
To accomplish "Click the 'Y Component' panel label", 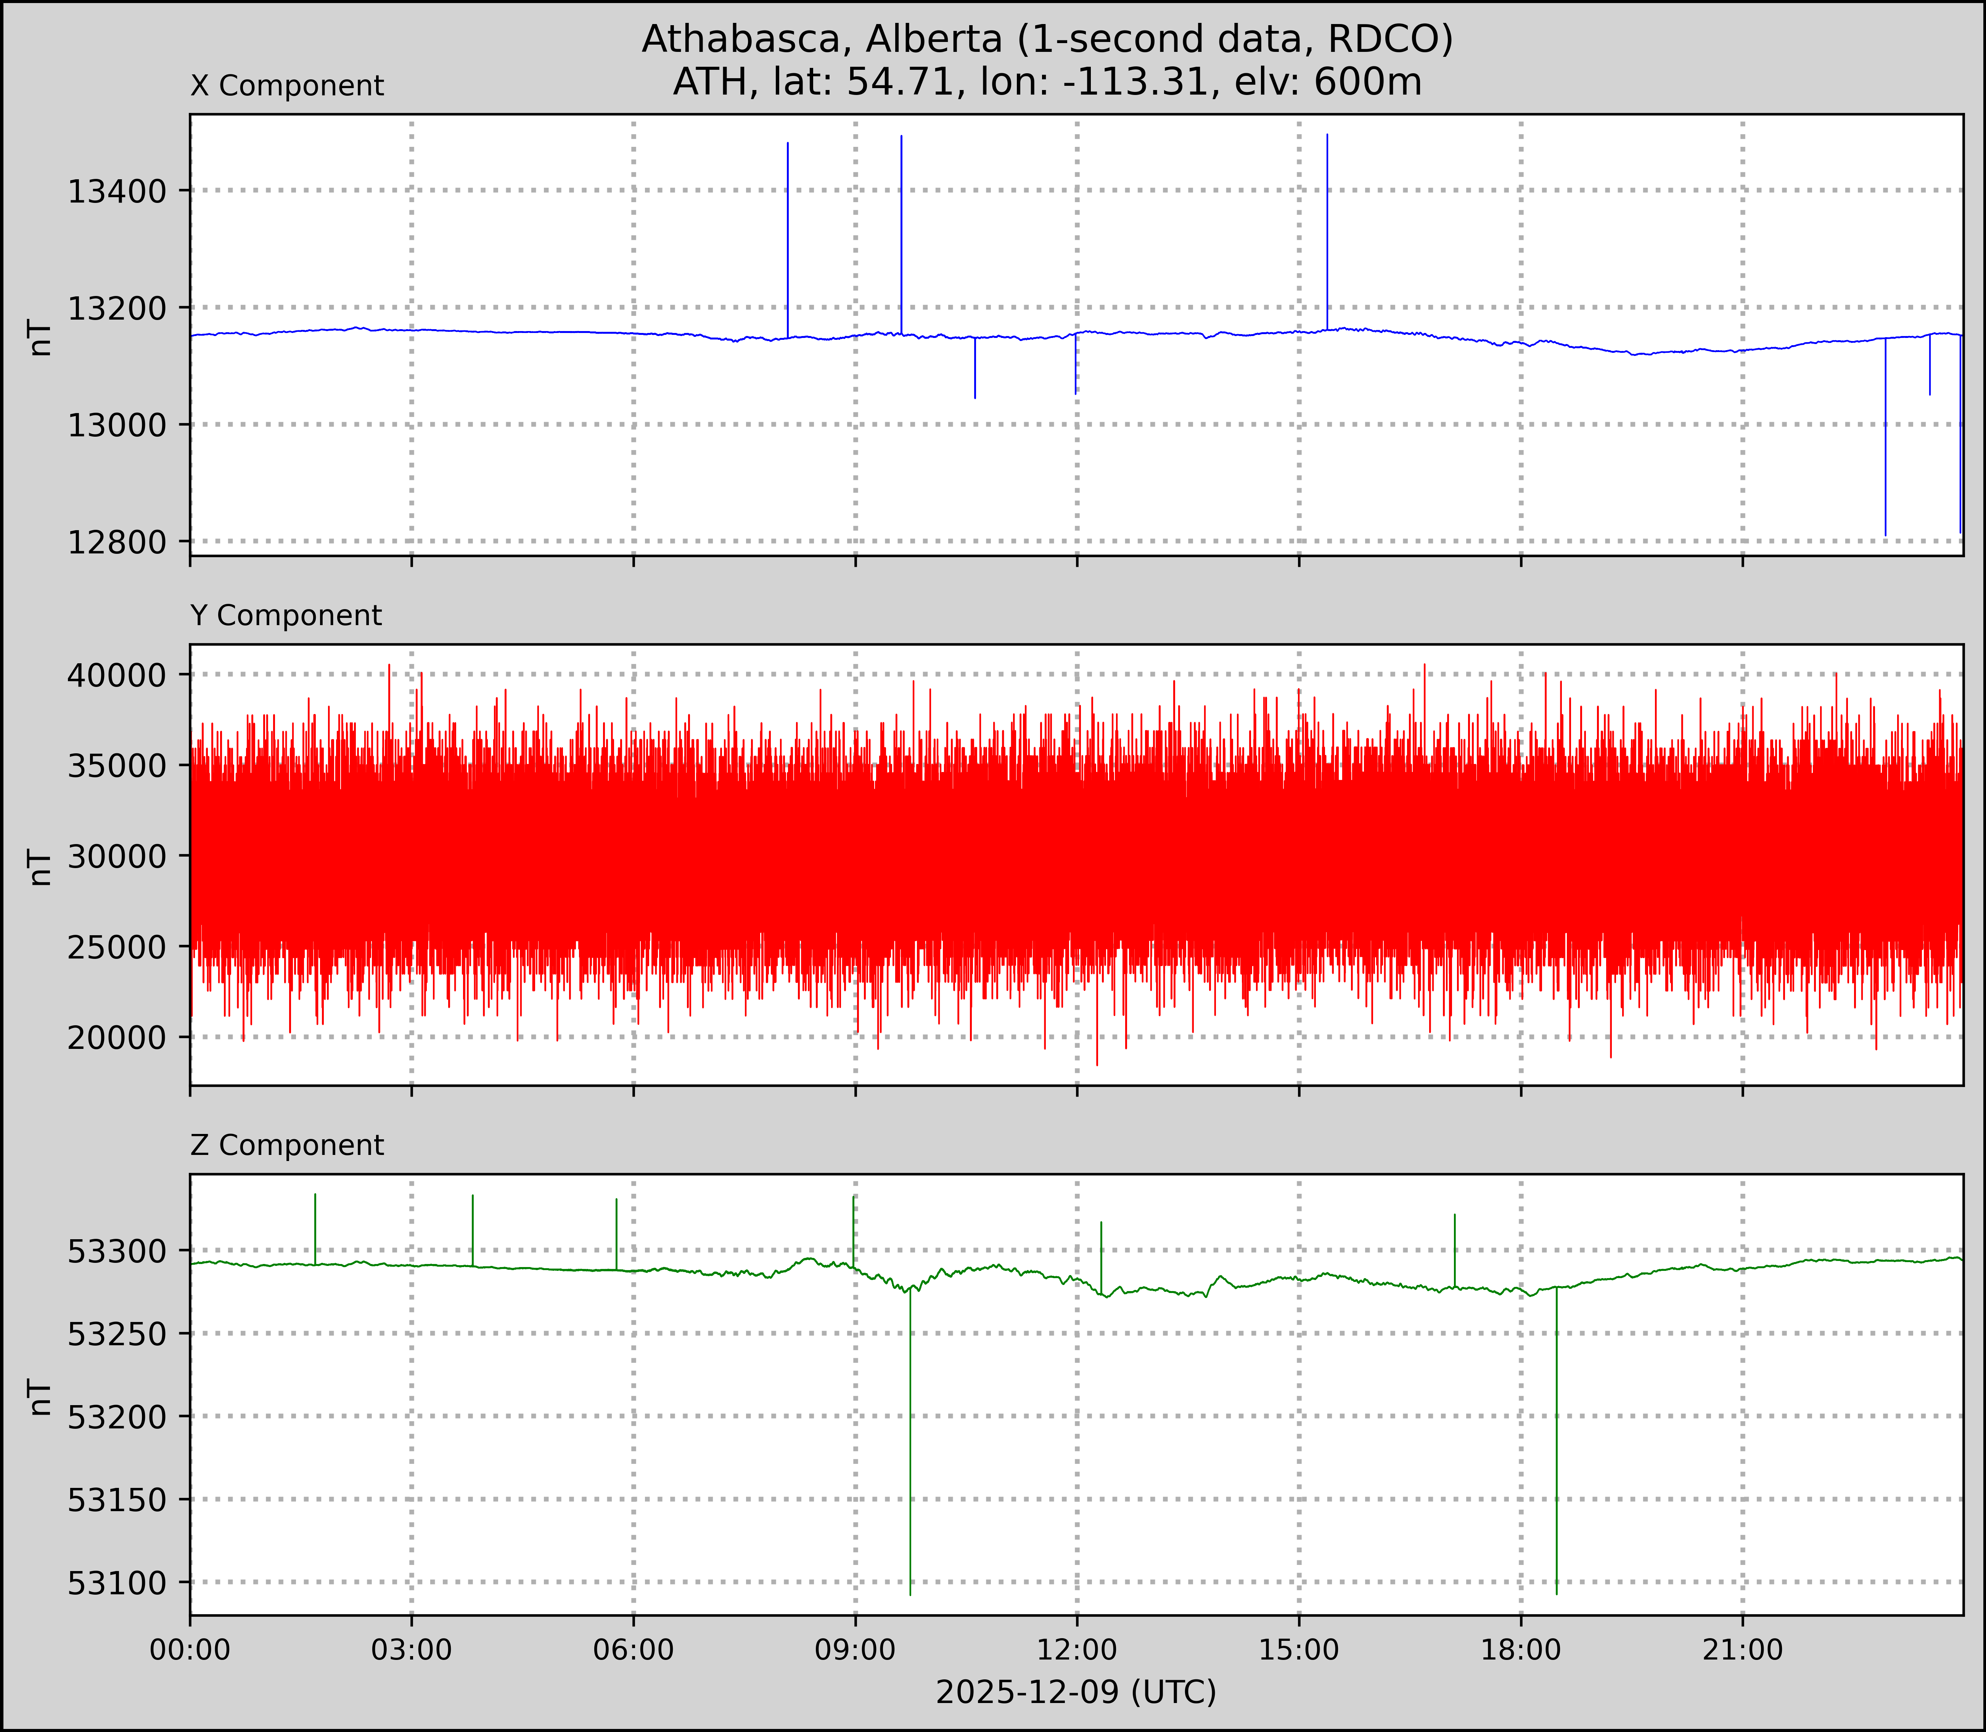I will click(286, 616).
